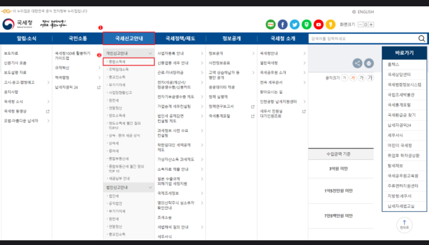This screenshot has width=429, height=245.
Task: Open the NTS blog icon
Action: coord(270,24)
